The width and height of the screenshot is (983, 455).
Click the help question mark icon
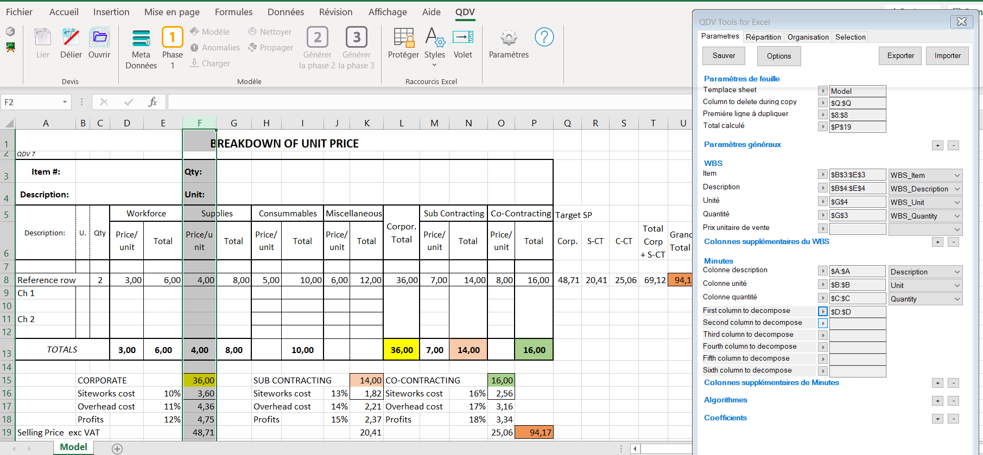[x=544, y=37]
